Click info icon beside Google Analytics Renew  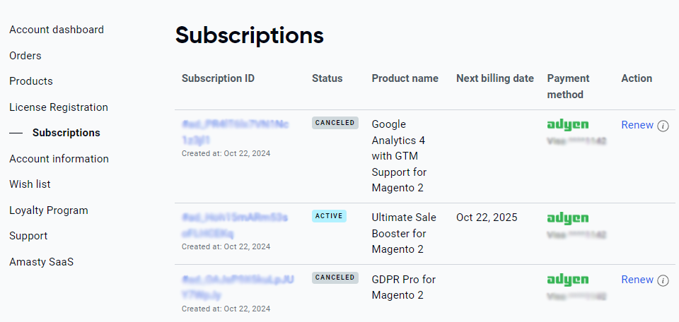[663, 126]
